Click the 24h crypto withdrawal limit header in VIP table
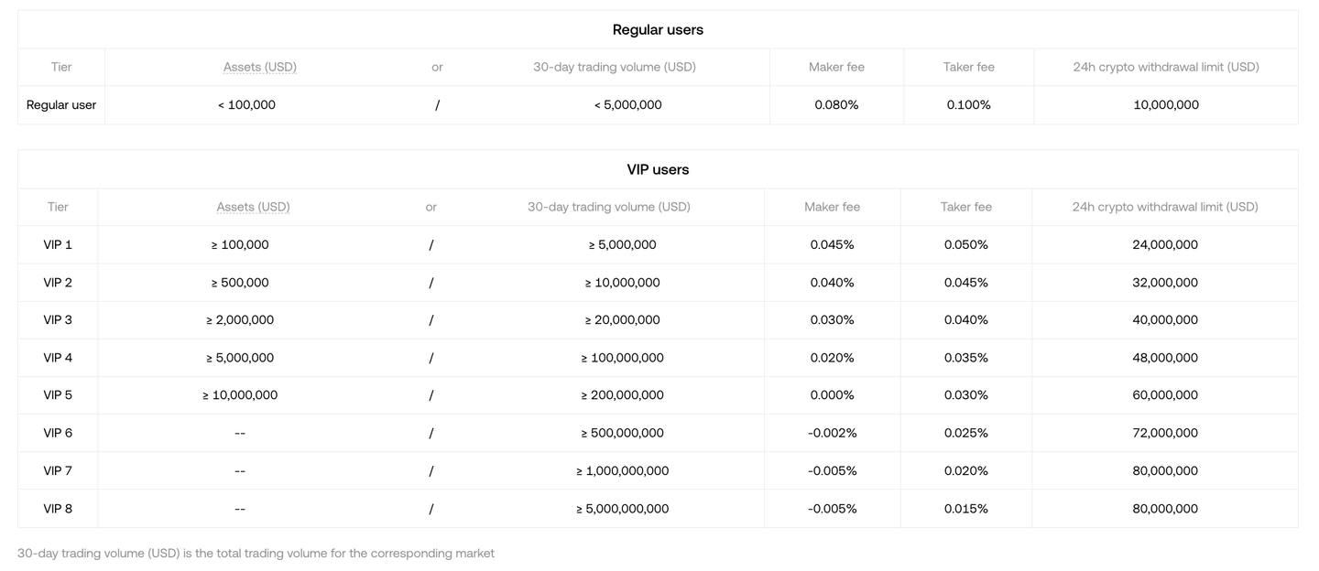The image size is (1319, 571). click(1164, 207)
